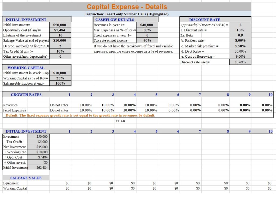Click the Riskless rate cell showing 8.00%

[240, 41]
